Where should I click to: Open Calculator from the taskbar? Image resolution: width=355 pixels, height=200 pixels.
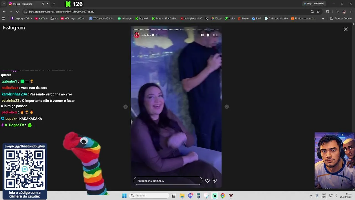coord(198,196)
